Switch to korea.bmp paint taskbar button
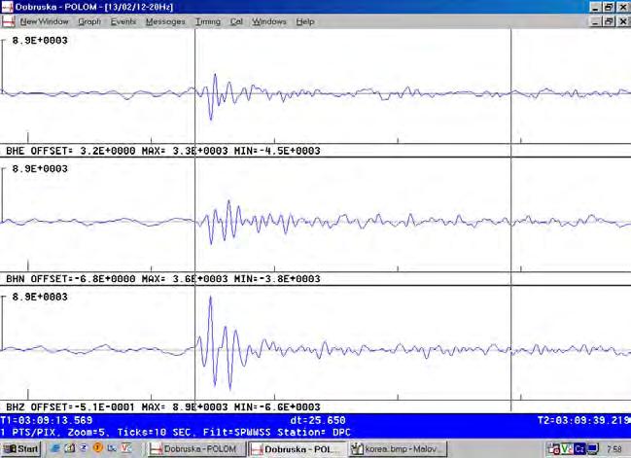Image resolution: width=631 pixels, height=458 pixels. coord(398,448)
